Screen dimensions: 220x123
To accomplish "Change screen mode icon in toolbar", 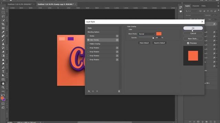I will point(3,108).
